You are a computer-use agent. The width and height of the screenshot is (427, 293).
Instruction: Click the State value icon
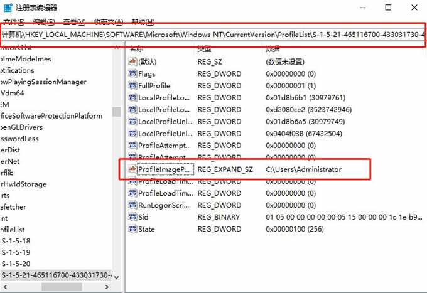[x=132, y=229]
